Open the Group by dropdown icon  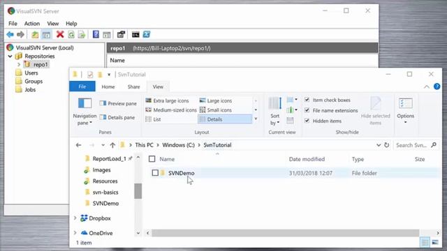point(292,100)
